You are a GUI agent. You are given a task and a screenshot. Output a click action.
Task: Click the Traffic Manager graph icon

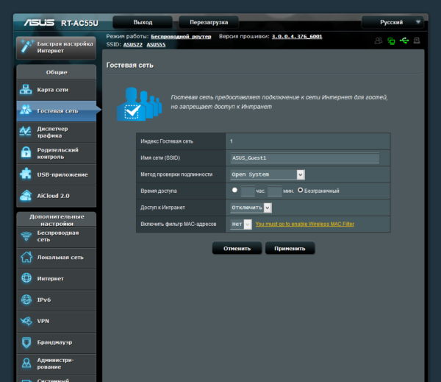tap(25, 131)
